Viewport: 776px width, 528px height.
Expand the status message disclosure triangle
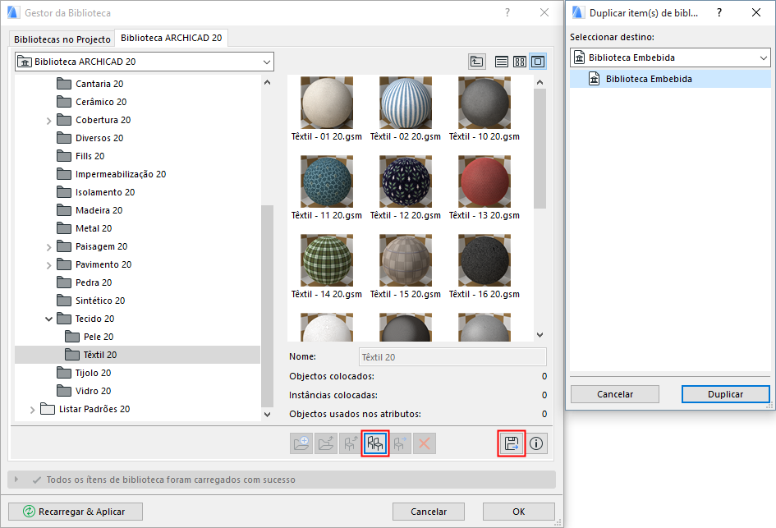click(16, 479)
